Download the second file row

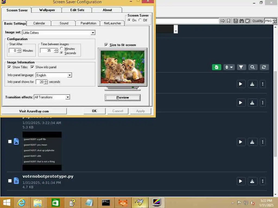tap(252, 103)
